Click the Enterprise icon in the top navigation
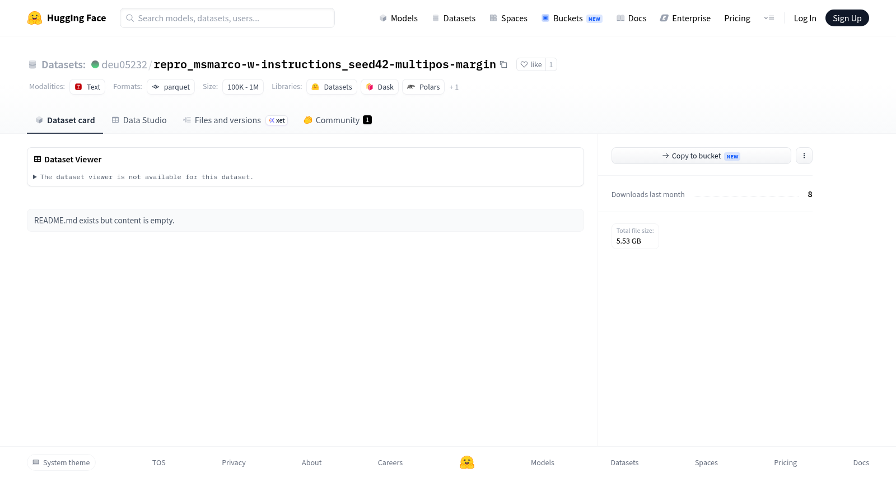Image resolution: width=896 pixels, height=482 pixels. [x=664, y=18]
